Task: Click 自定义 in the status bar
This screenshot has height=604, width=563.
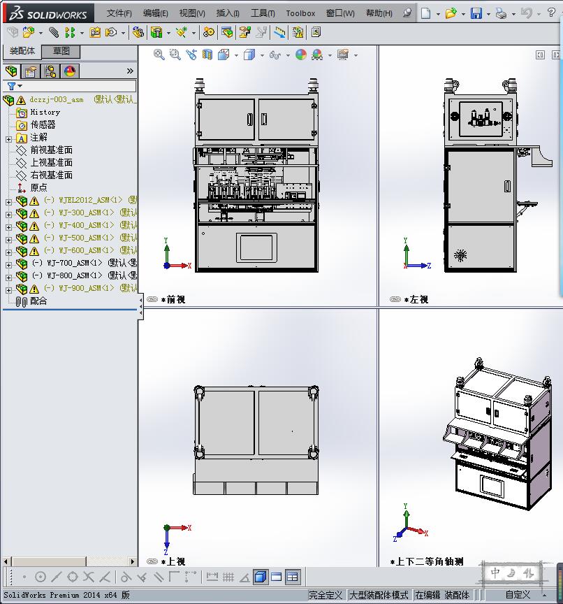Action: pyautogui.click(x=518, y=595)
